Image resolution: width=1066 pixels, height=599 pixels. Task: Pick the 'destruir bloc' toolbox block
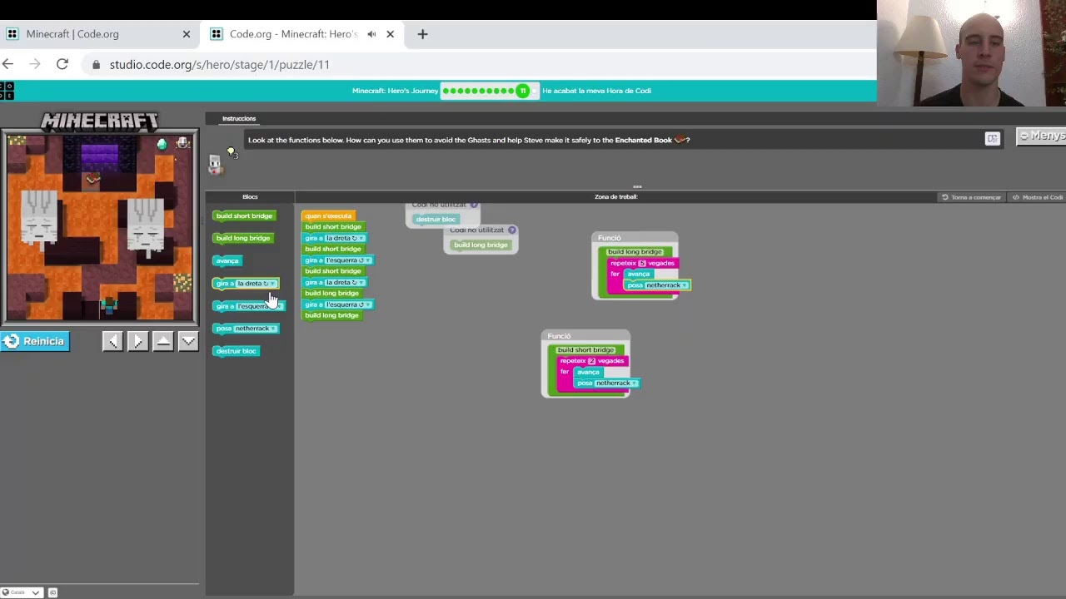(x=237, y=351)
